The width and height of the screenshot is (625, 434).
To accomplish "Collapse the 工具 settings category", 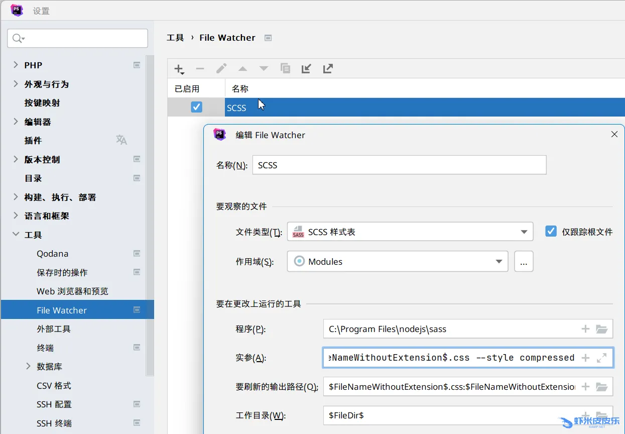I will pyautogui.click(x=16, y=235).
